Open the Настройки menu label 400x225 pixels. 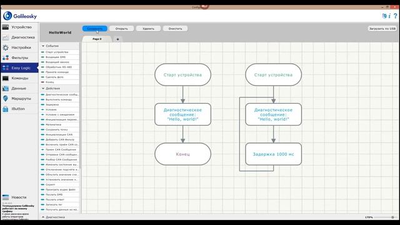21,47
